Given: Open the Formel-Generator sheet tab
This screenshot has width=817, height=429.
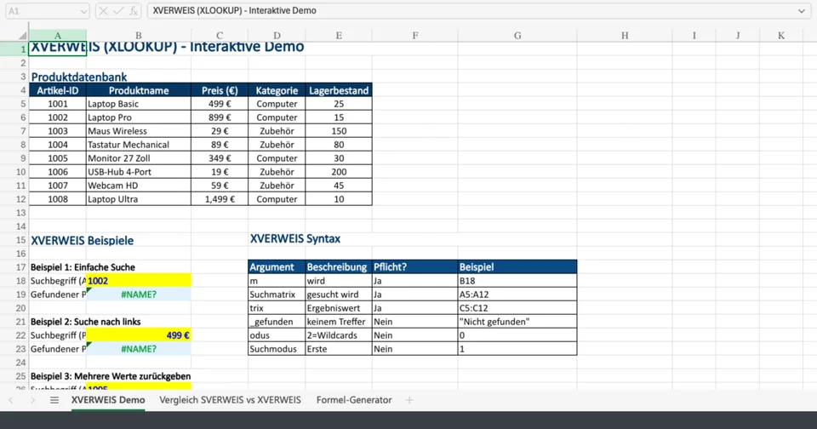Looking at the screenshot, I should (x=354, y=400).
